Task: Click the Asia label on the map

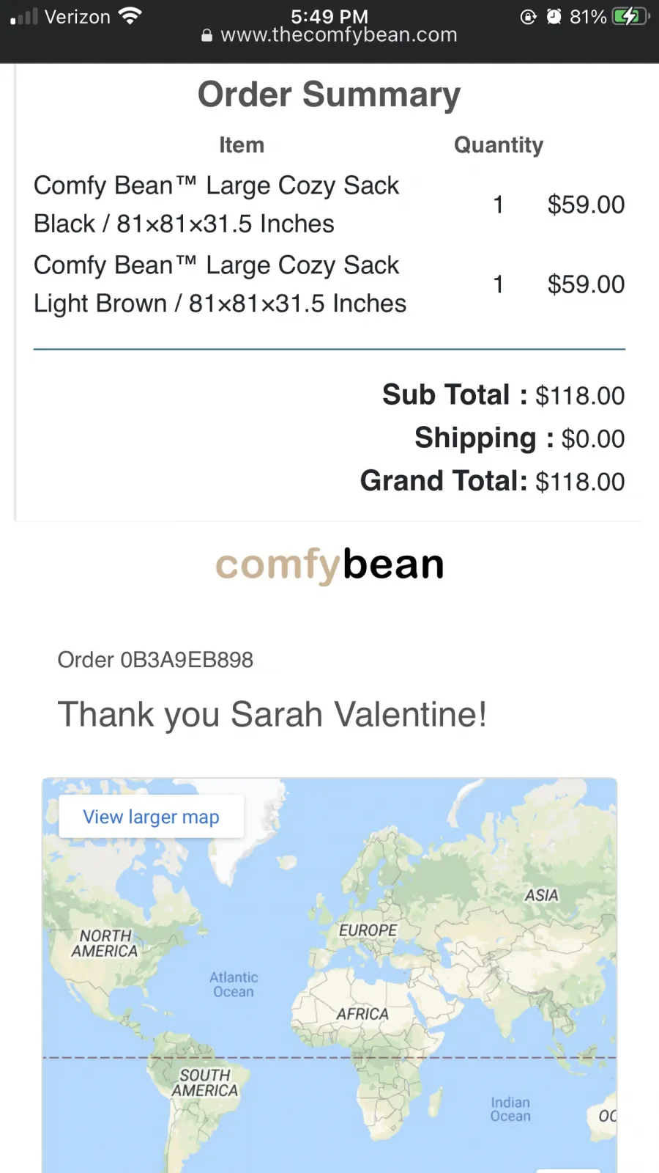Action: [541, 895]
